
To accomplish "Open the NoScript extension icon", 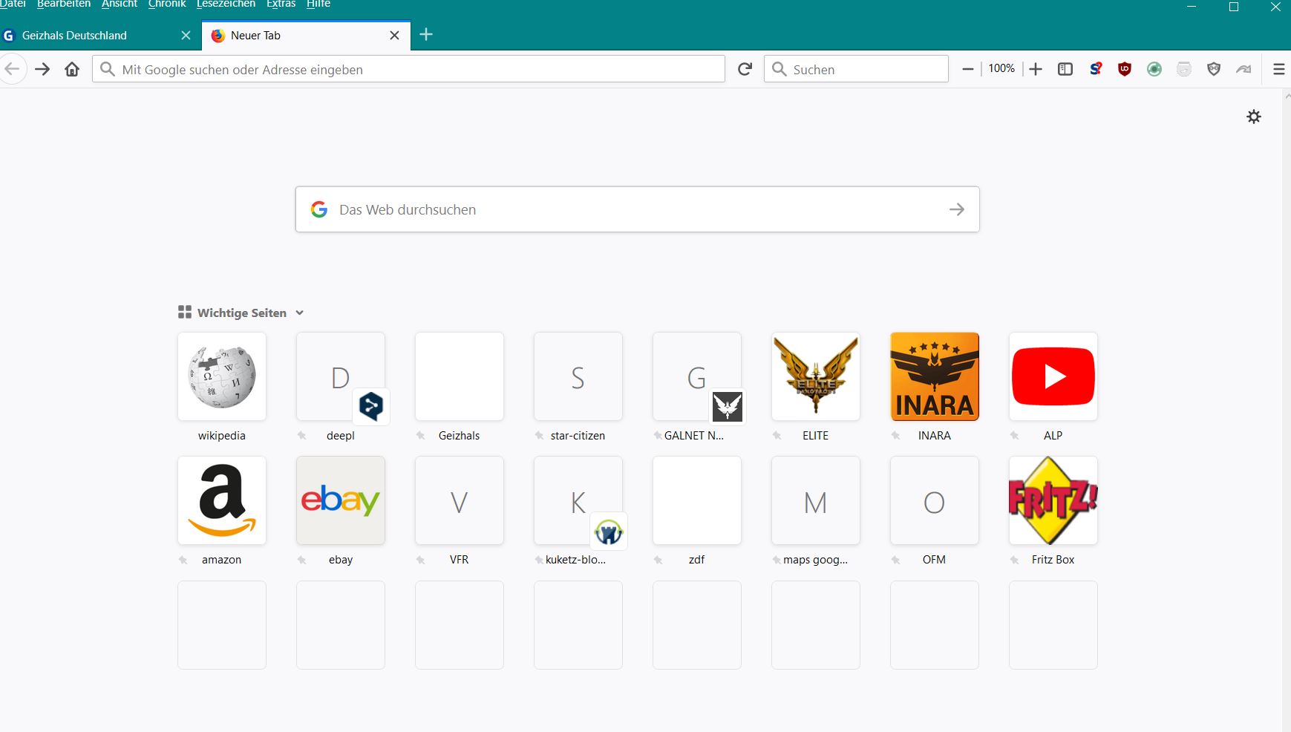I will coord(1095,69).
